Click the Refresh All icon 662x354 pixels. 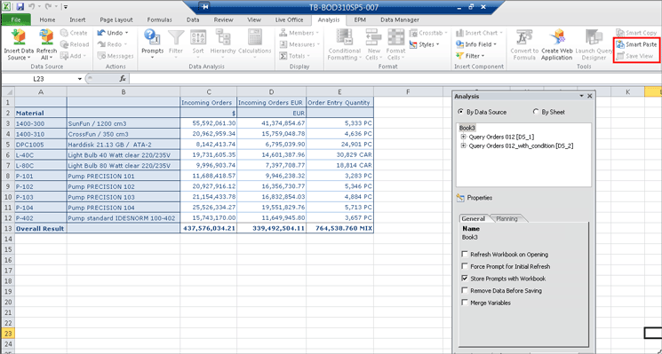(46, 37)
